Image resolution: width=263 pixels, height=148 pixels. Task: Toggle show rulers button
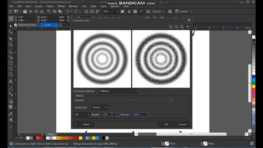129,12
